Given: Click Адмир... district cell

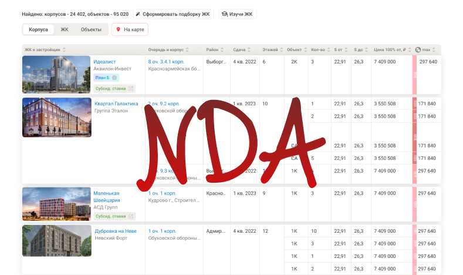Looking at the screenshot, I should coord(216,231).
